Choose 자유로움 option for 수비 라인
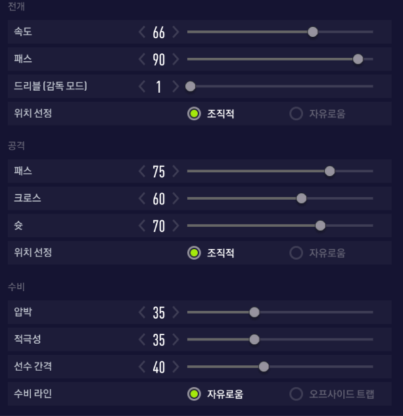The width and height of the screenshot is (403, 416). tap(194, 394)
